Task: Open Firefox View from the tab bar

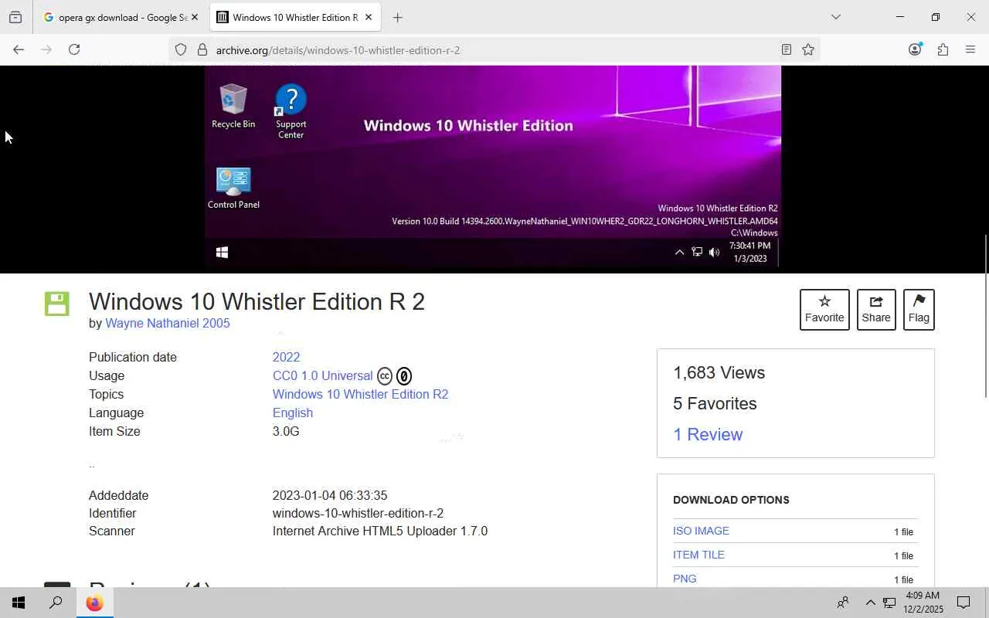Action: [x=15, y=17]
